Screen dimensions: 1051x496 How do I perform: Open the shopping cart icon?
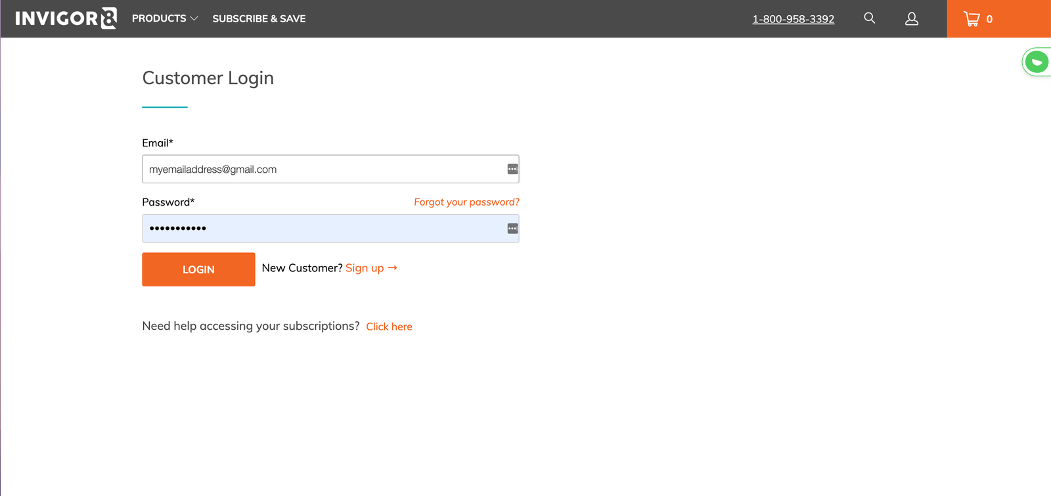click(x=972, y=19)
